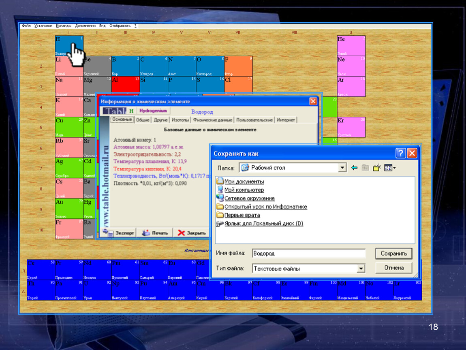466x350 pixels.
Task: Switch to the Физические данные tab
Action: pyautogui.click(x=213, y=120)
